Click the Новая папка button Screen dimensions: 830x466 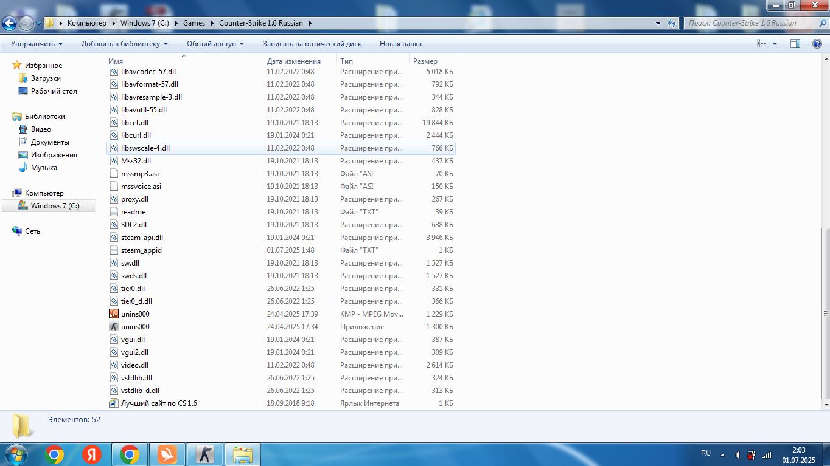tap(400, 44)
